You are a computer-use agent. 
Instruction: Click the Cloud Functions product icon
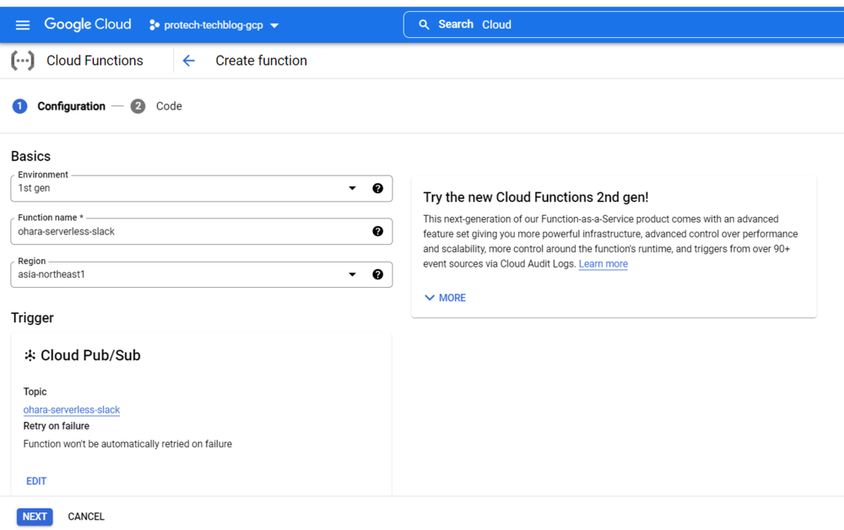tap(23, 61)
